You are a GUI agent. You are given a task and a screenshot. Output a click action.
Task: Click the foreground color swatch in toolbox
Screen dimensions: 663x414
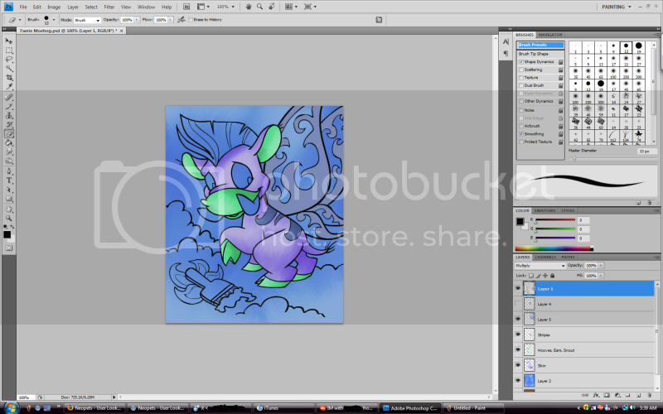7,234
